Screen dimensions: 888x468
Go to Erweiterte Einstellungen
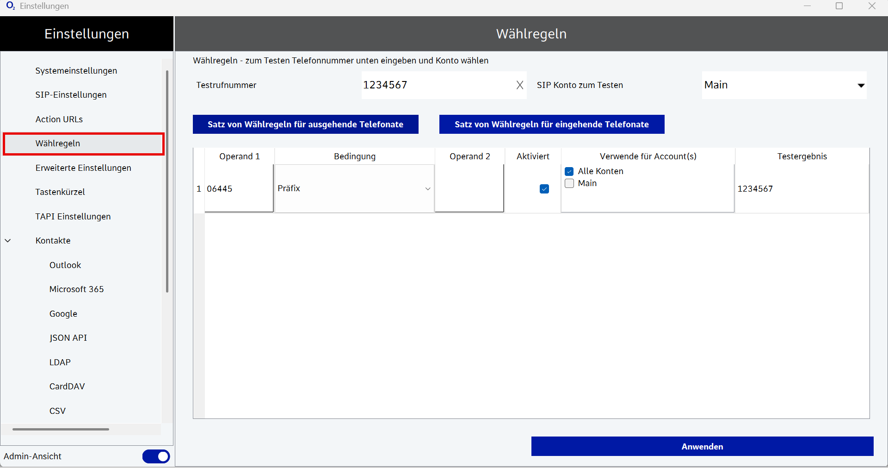83,168
